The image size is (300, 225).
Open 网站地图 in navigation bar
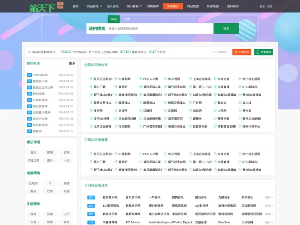(193, 6)
